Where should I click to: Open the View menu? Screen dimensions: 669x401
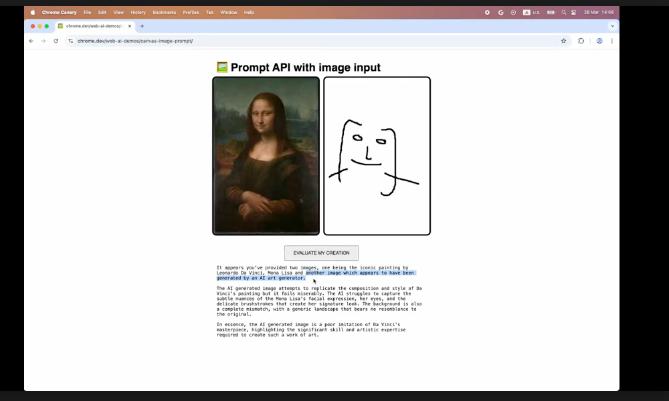point(118,12)
